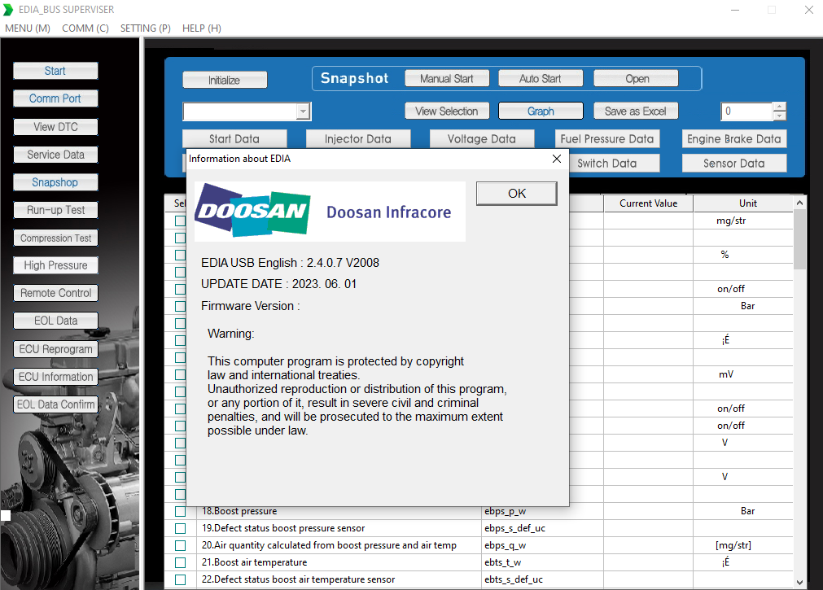Tick the checkbox in the mg/str row
Screen dimensions: 823x590
[180, 221]
